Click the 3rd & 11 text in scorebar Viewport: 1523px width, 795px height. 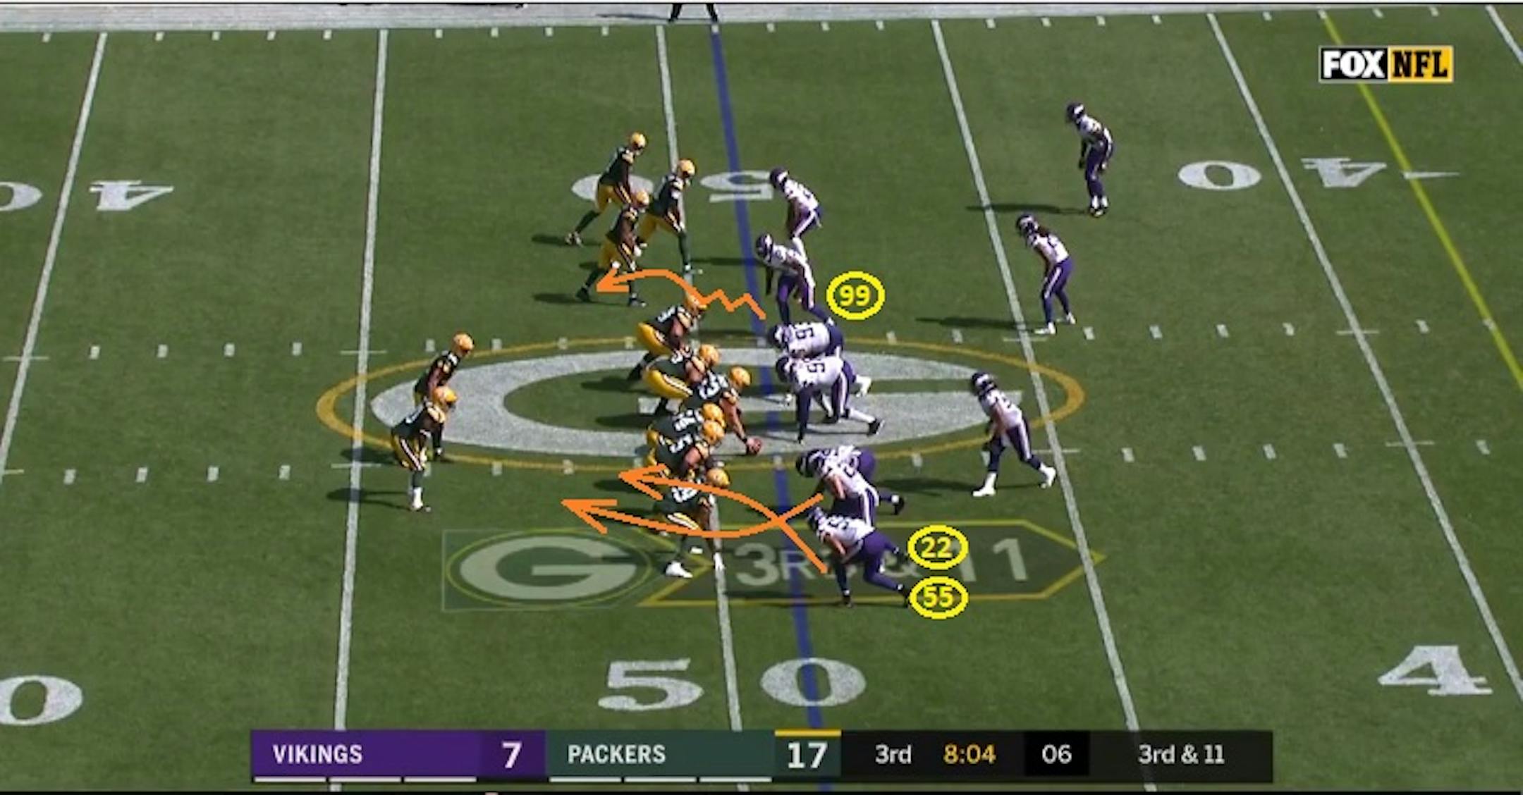[x=1181, y=754]
